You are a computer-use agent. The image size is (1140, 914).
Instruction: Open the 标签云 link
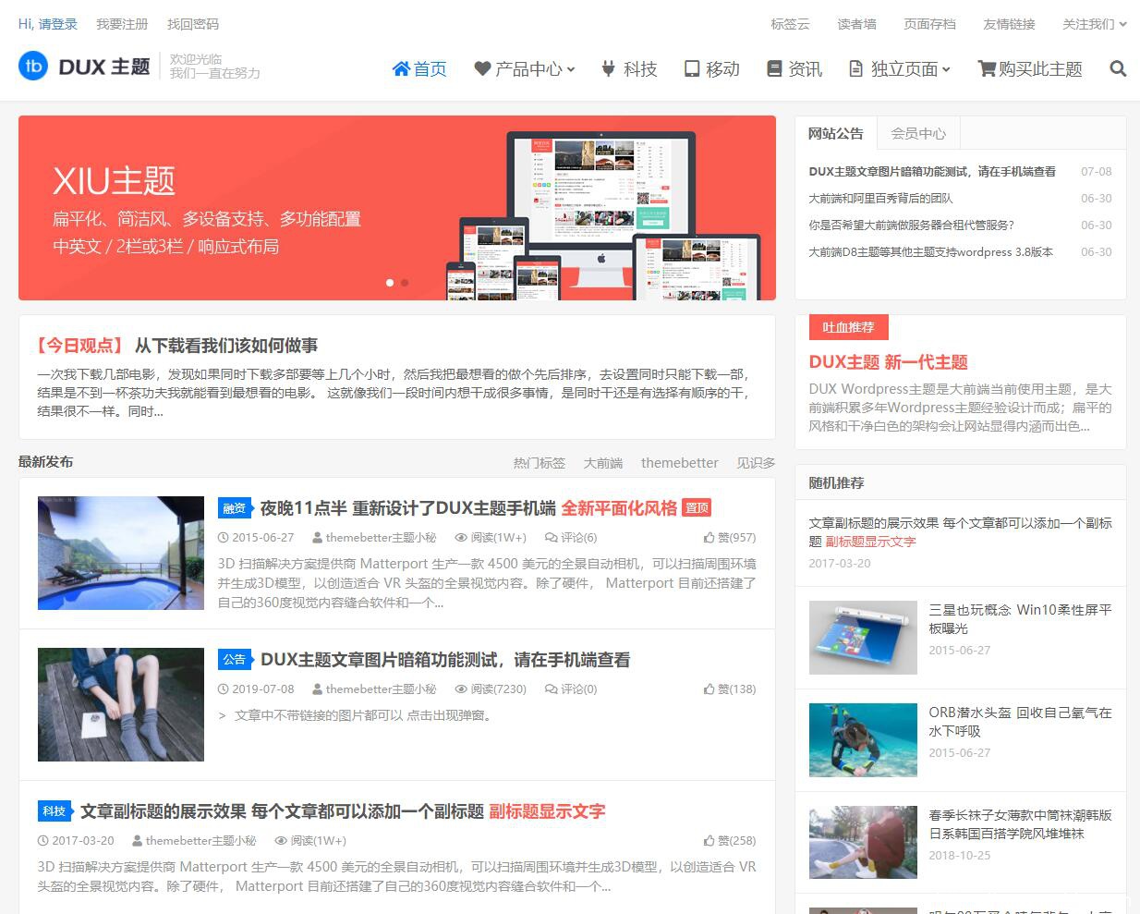790,24
